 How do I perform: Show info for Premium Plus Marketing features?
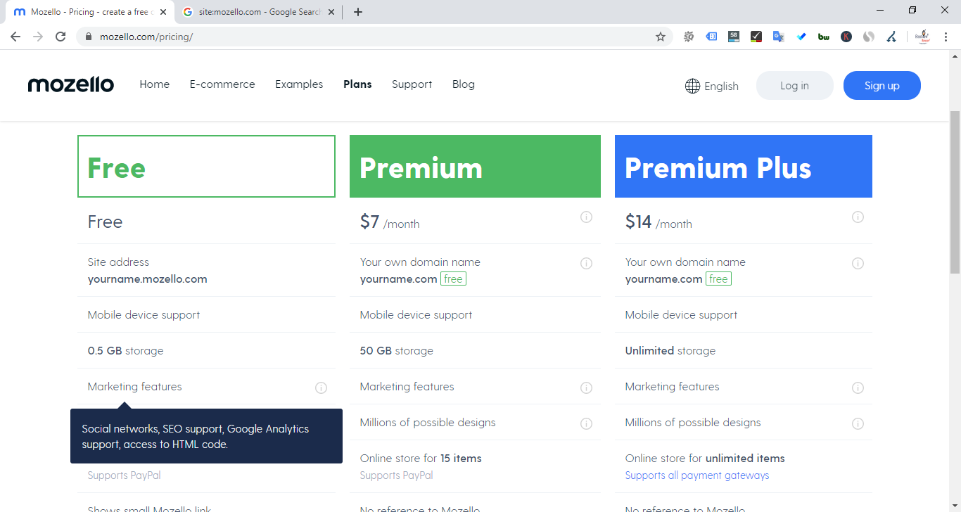[x=858, y=388]
